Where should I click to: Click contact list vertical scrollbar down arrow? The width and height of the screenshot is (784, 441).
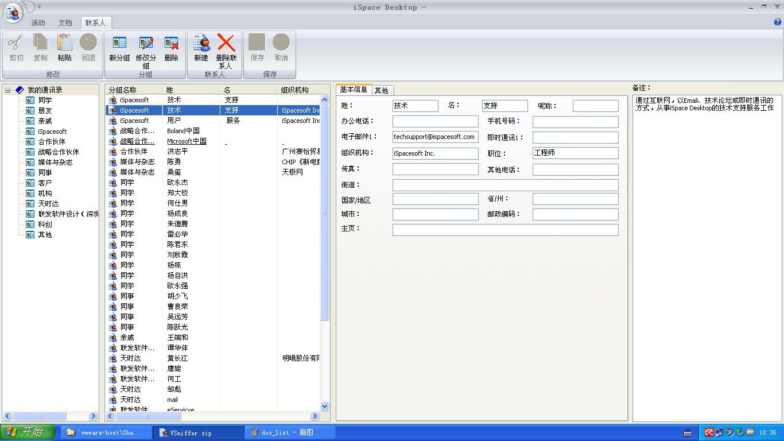(x=325, y=406)
